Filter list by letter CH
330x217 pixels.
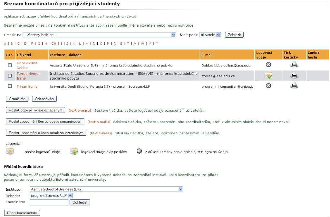[54, 44]
